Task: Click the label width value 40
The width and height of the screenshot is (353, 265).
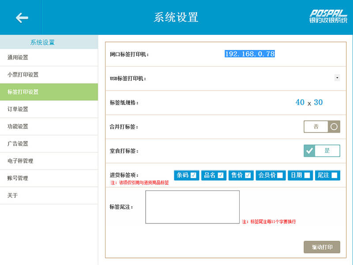Action: (x=300, y=102)
